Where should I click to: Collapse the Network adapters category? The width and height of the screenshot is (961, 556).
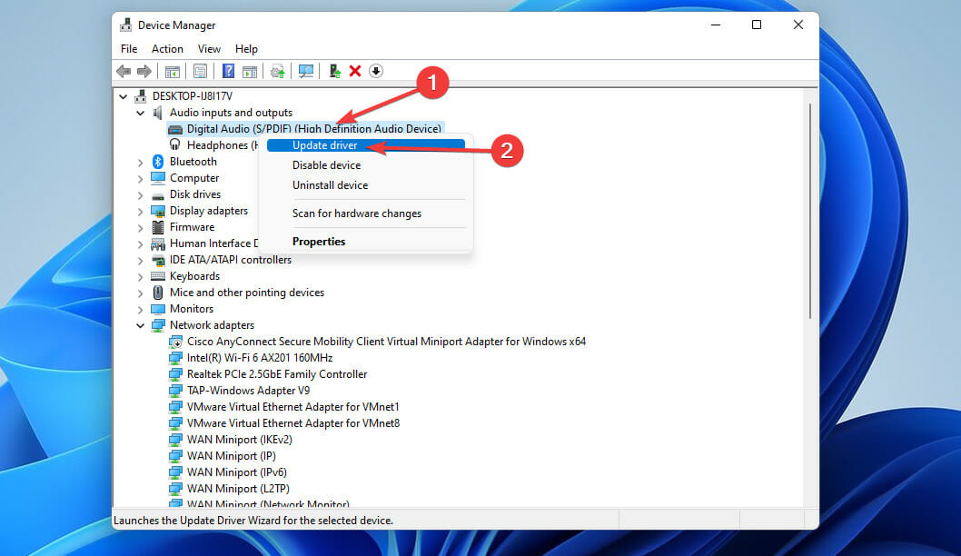tap(141, 325)
